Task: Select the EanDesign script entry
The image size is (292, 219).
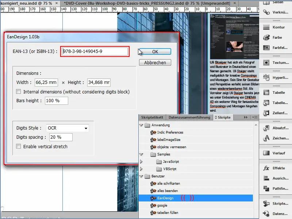Action: pos(196,198)
